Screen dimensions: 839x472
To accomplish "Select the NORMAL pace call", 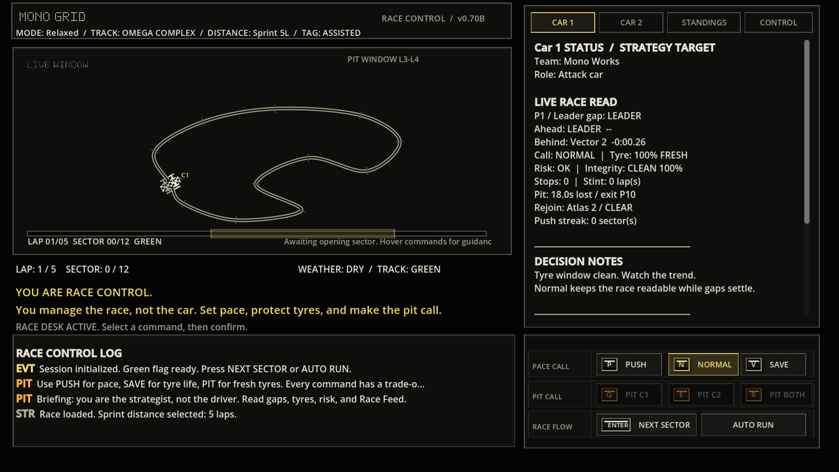I will coord(703,364).
